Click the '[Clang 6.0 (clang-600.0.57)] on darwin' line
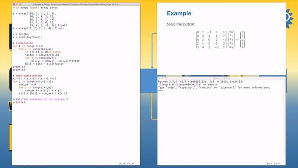The image size is (298, 168). click(188, 84)
